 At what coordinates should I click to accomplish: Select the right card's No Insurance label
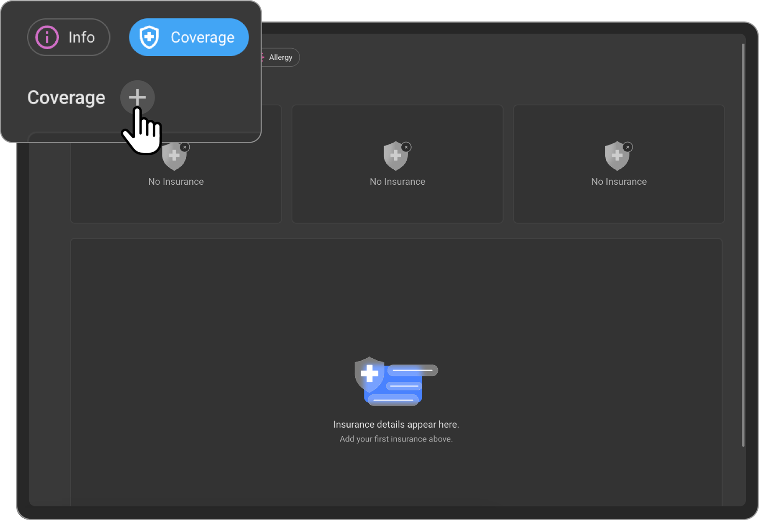coord(619,182)
